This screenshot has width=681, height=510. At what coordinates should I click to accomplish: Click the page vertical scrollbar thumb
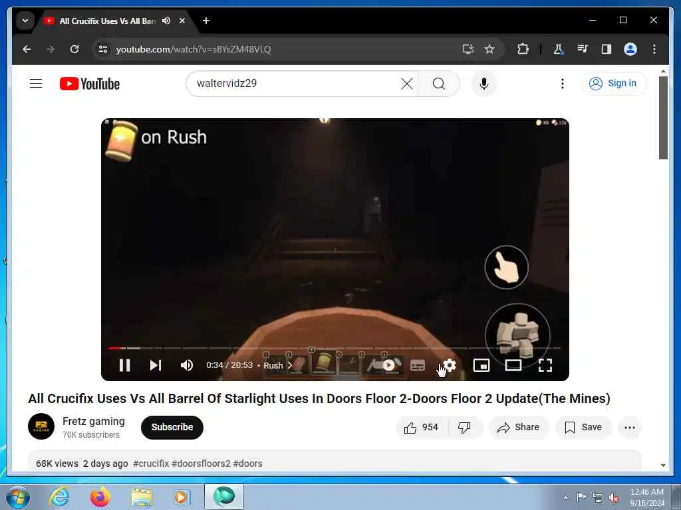point(663,118)
